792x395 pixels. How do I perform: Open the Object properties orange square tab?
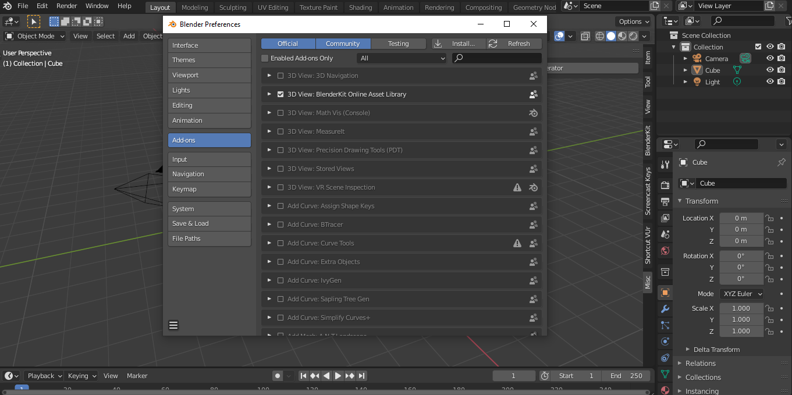[x=665, y=293]
